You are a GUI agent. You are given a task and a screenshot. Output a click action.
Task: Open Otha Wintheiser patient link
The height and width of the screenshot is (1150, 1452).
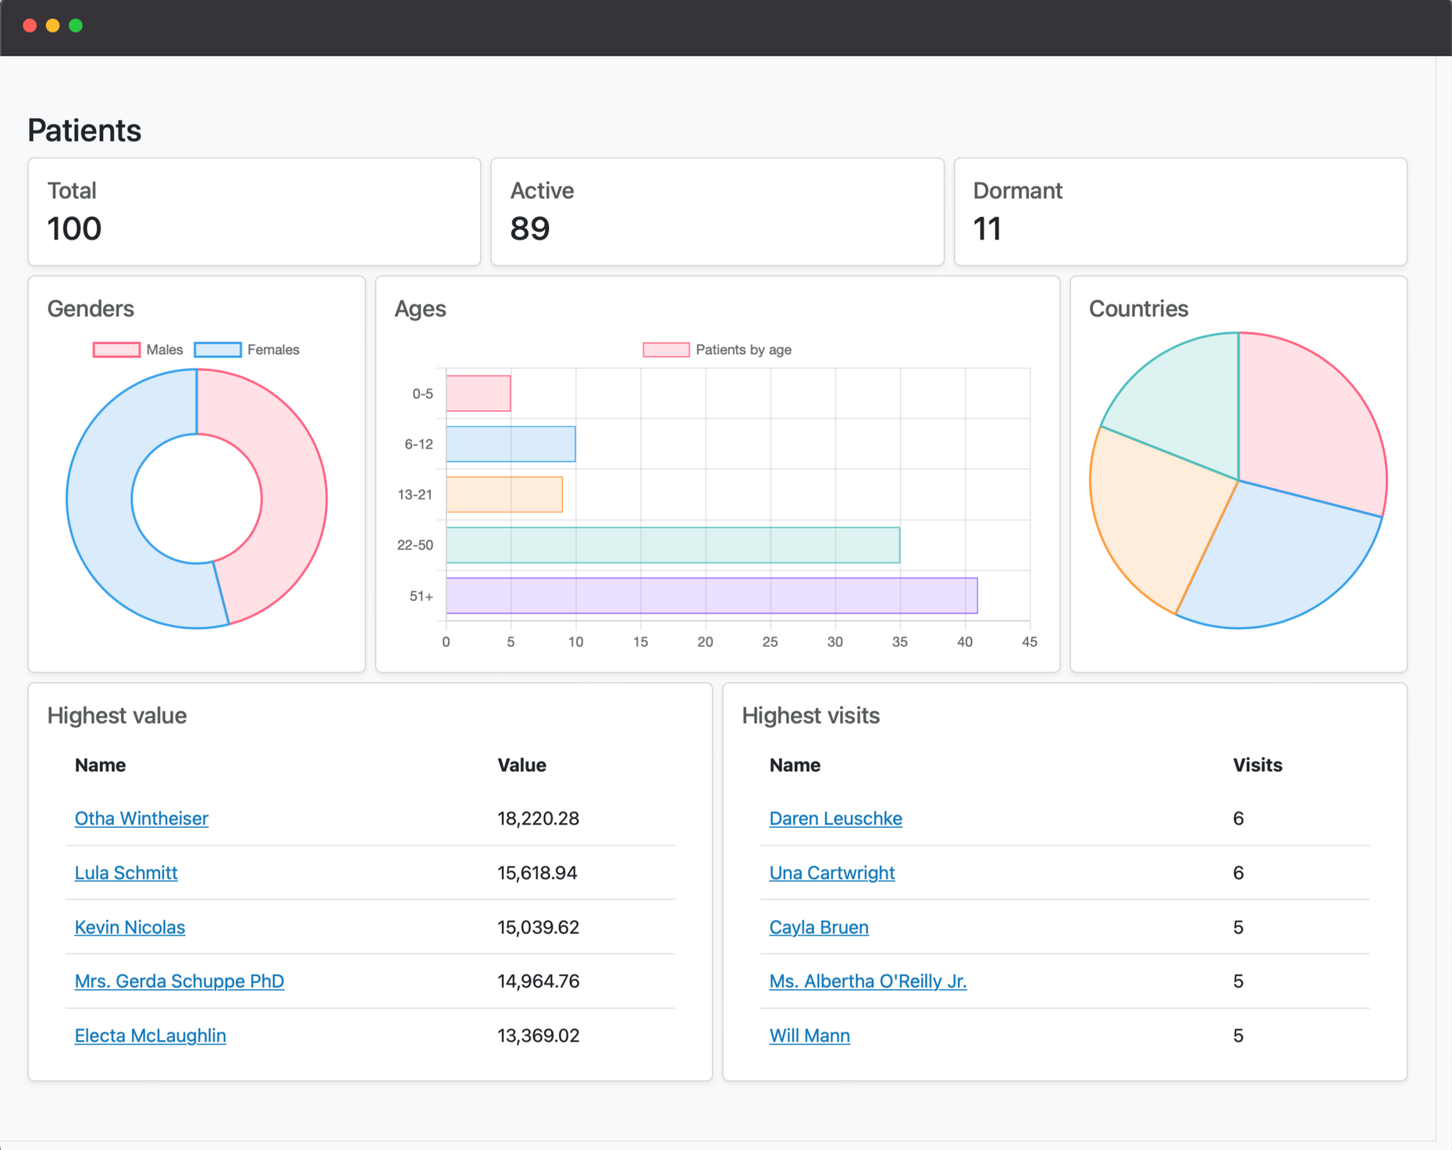[x=141, y=818]
